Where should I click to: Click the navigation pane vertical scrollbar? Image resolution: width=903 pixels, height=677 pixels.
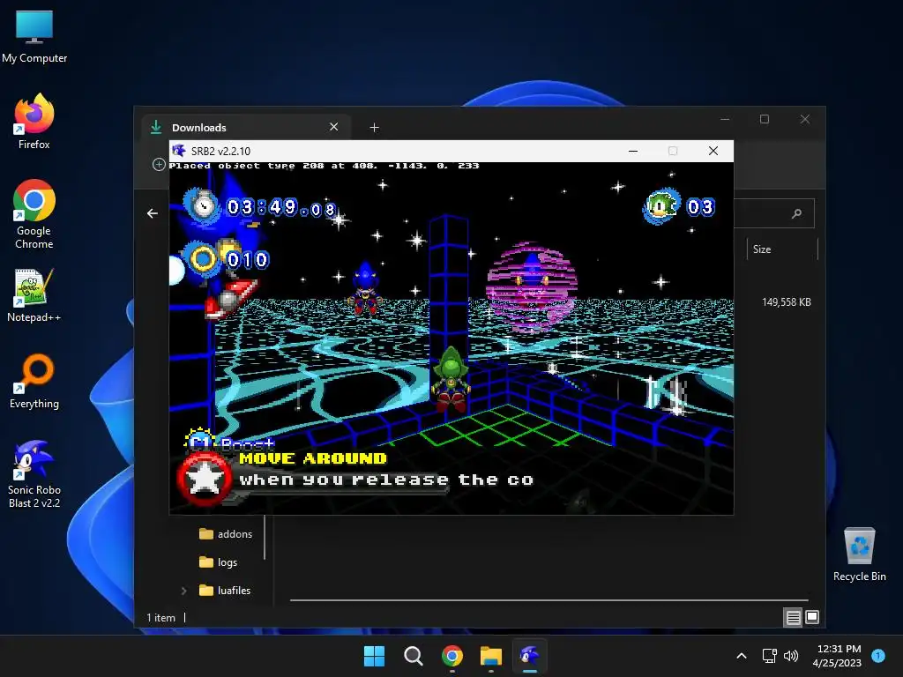click(265, 537)
